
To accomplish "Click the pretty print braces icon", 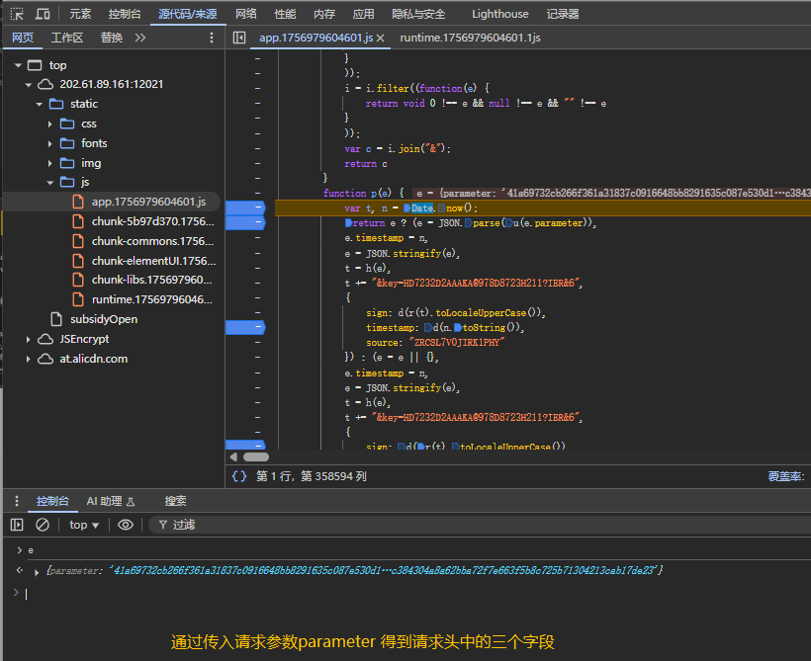I will coord(238,476).
